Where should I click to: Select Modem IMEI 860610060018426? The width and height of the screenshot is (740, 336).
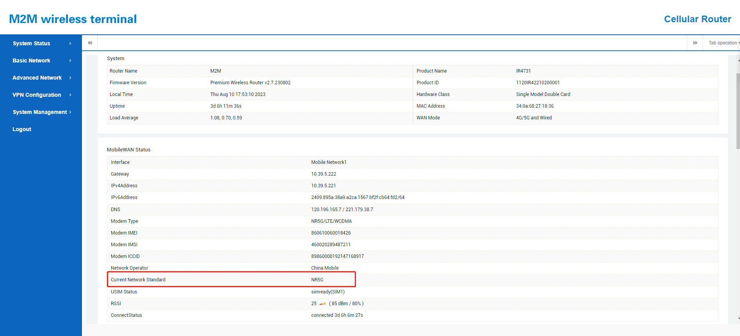click(331, 233)
